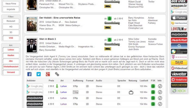Open info for Google play 3.99 € offer
The width and height of the screenshot is (190, 108).
160,92
